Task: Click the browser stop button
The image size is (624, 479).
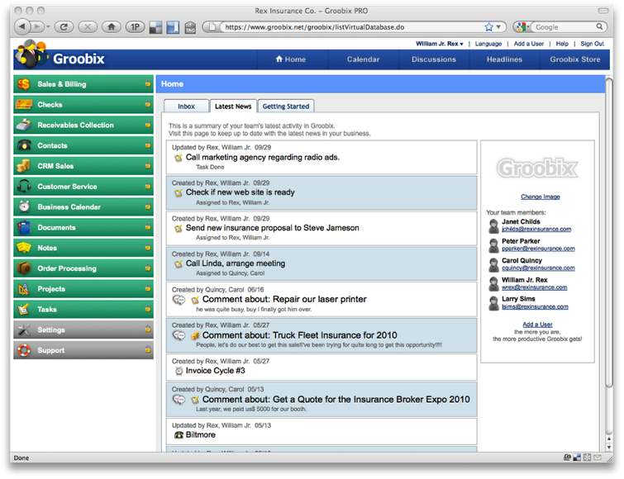Action: tap(88, 26)
